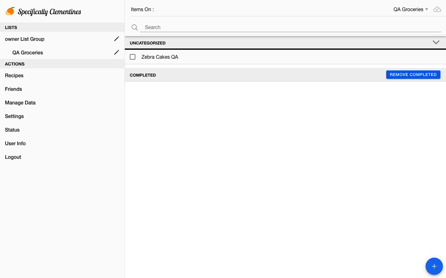Screen dimensions: 446x278
Task: Click the search magnifier icon
Action: (x=135, y=27)
